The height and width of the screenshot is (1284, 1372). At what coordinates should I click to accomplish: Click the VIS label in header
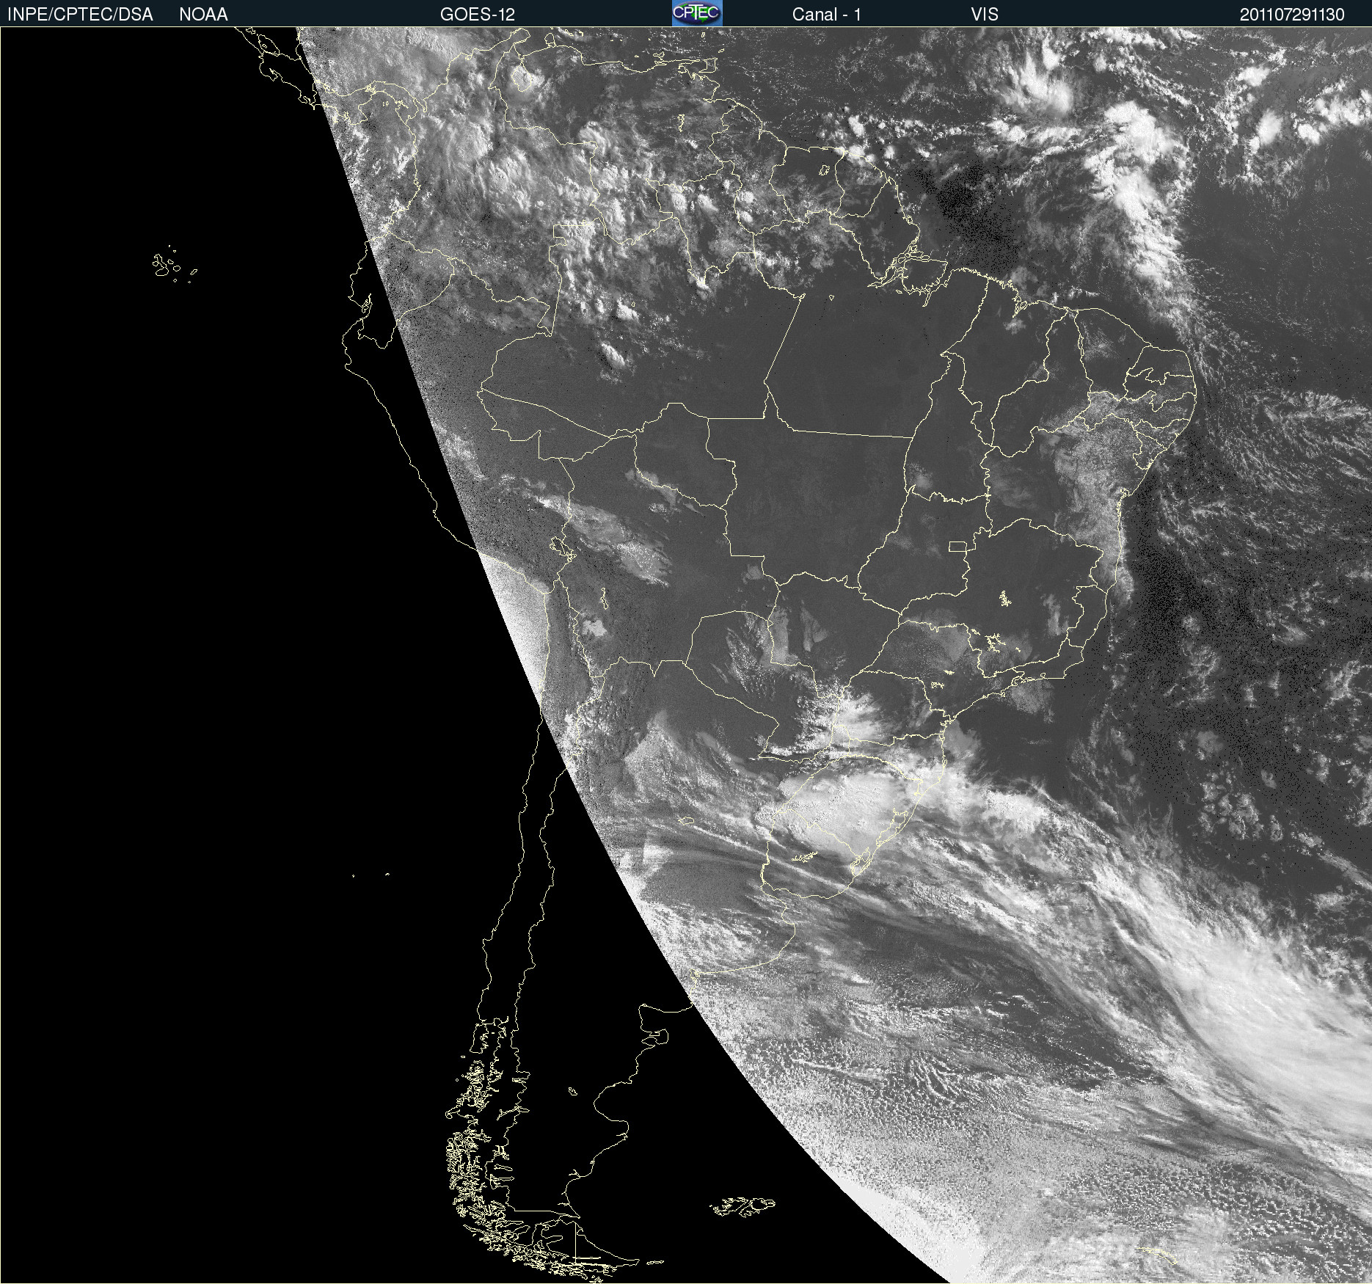tap(985, 15)
